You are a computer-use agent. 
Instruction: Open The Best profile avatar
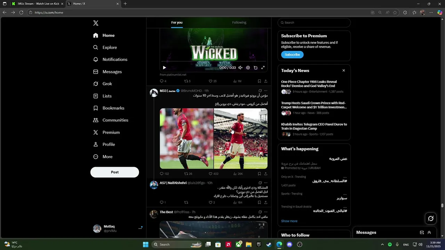point(154,214)
